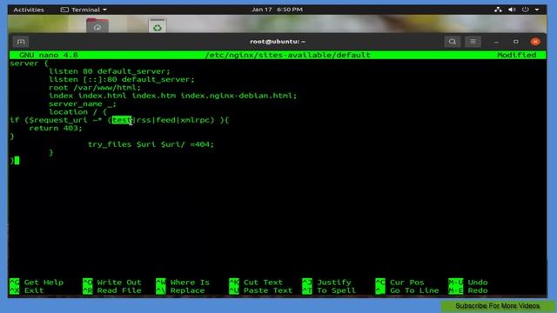Image resolution: width=557 pixels, height=313 pixels.
Task: Click the 'Paste Text' shortcut
Action: point(261,290)
